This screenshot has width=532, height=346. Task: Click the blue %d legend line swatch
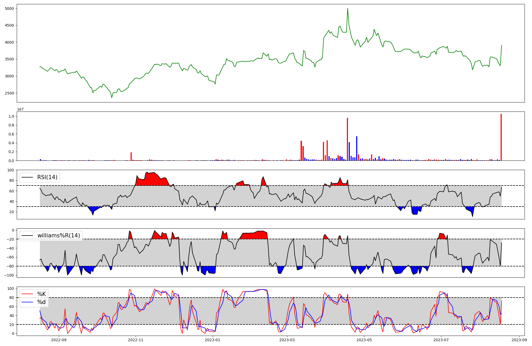(x=27, y=302)
